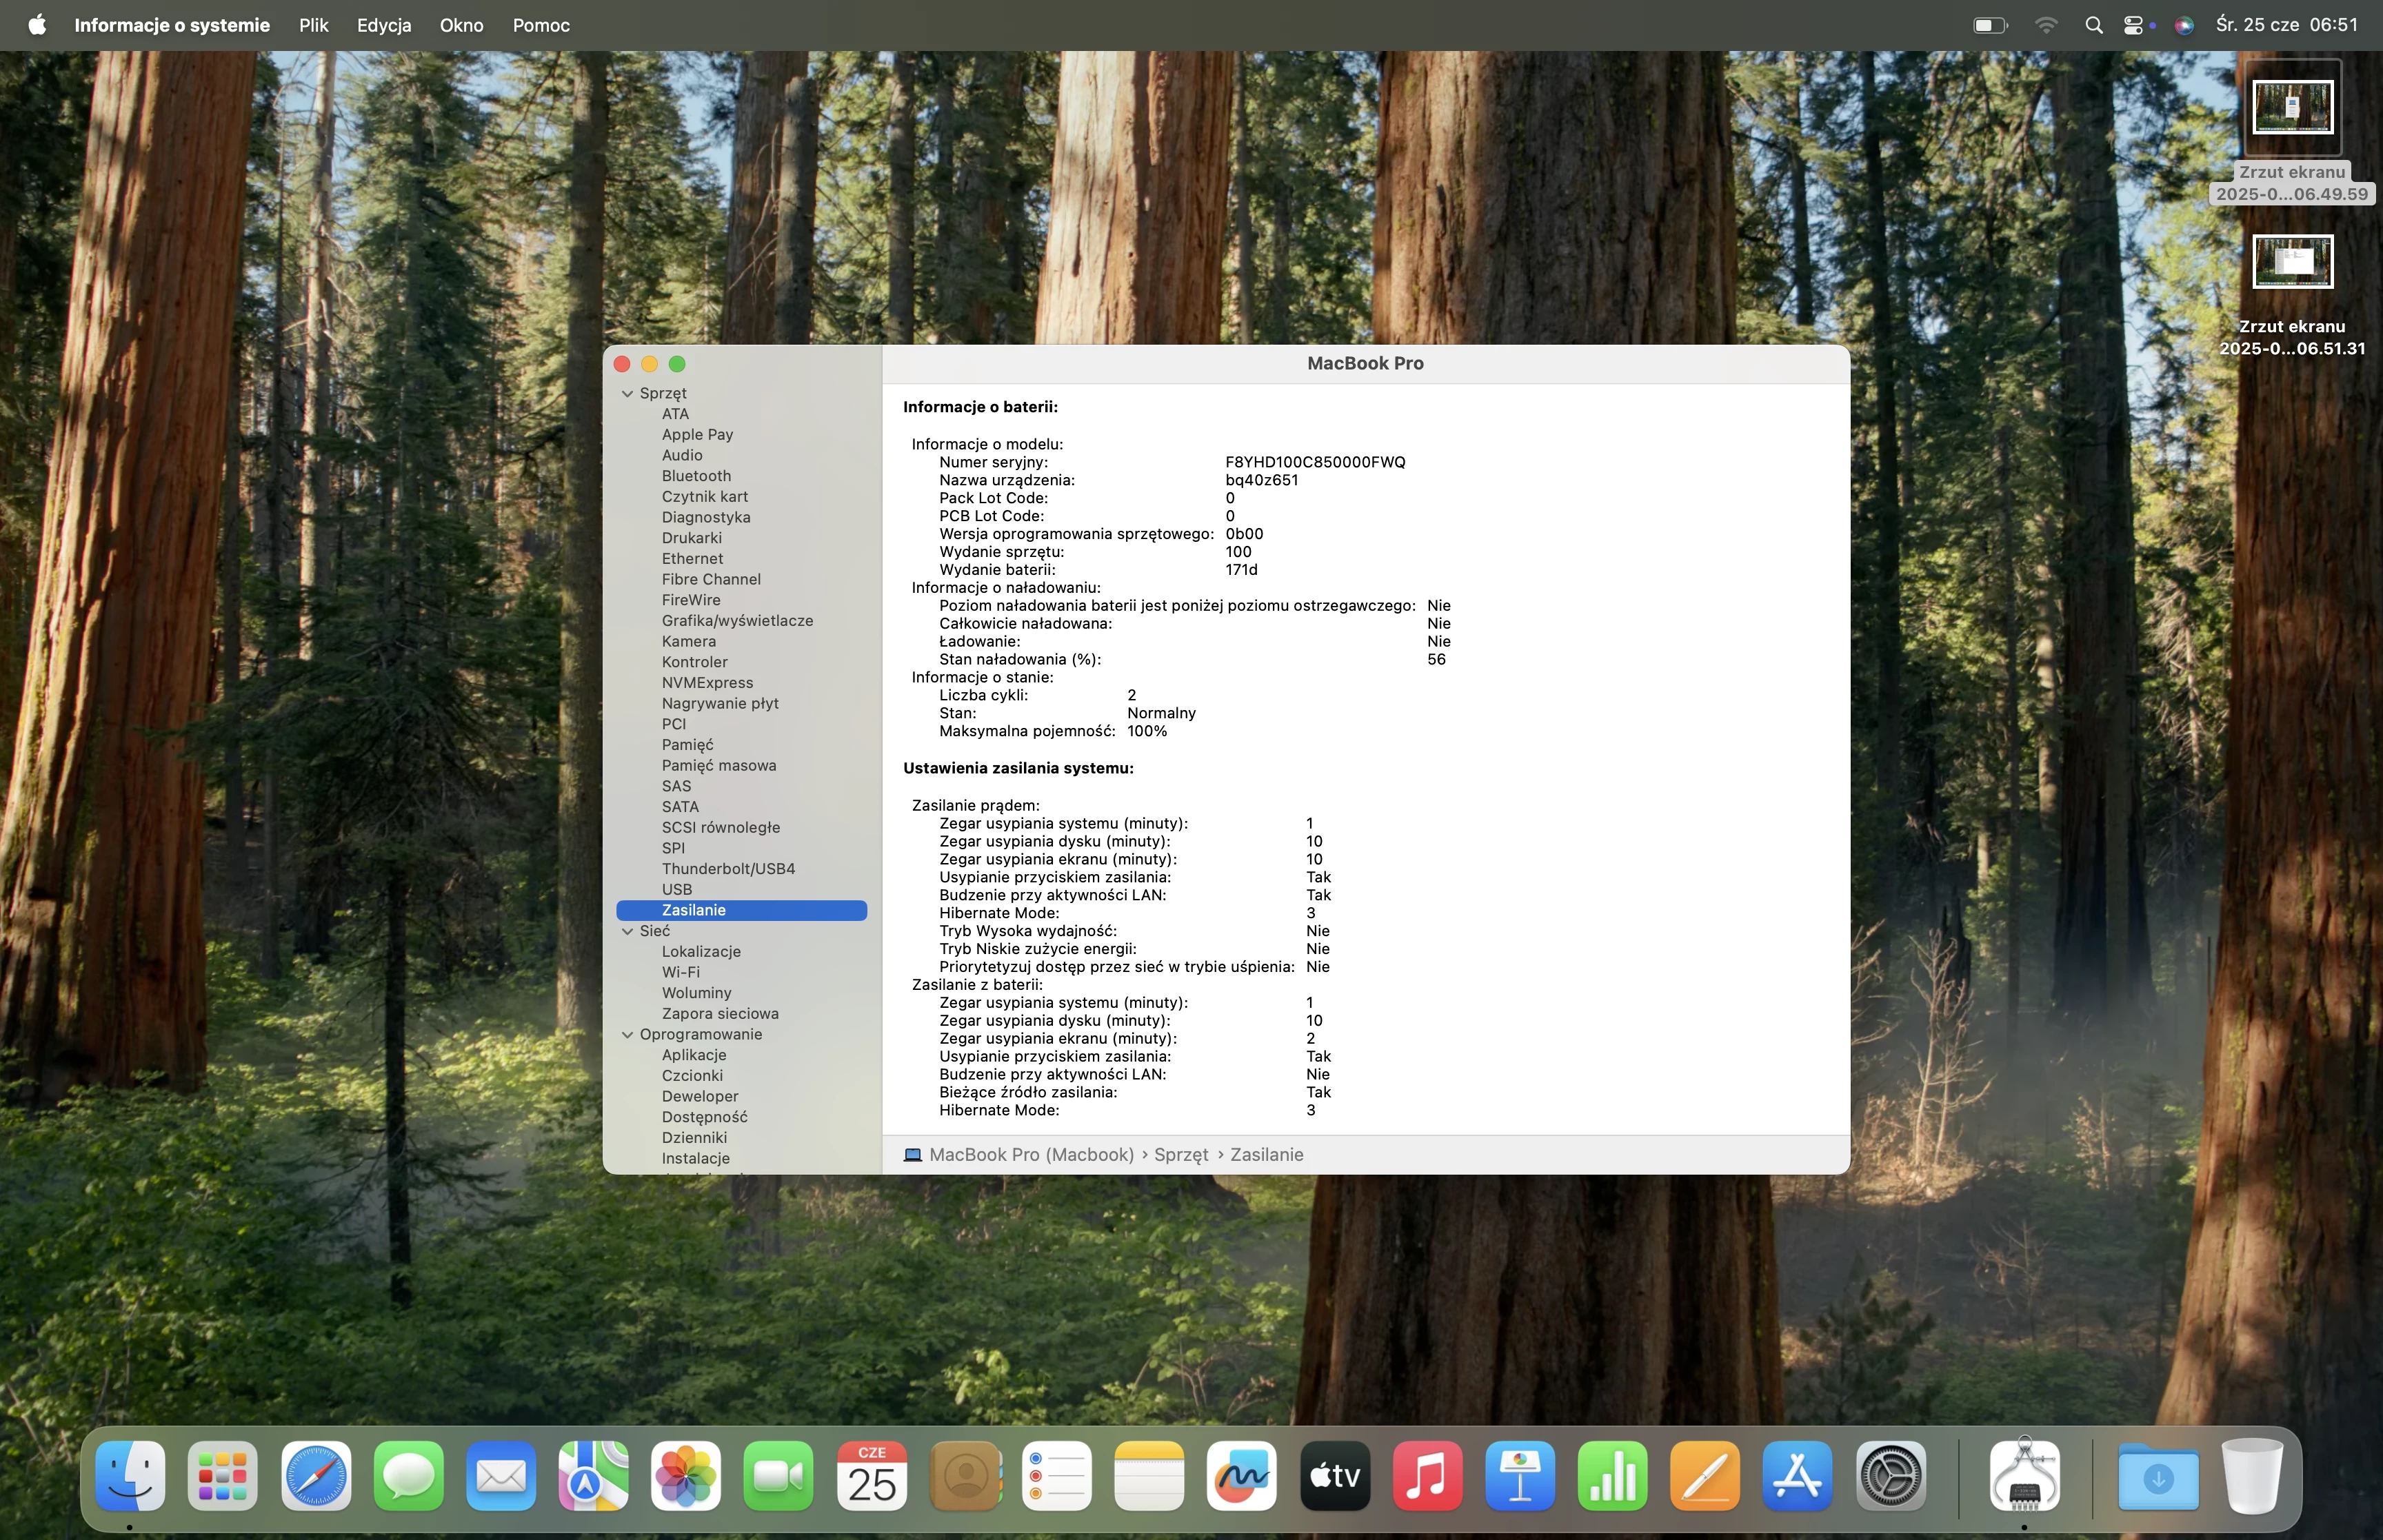2383x1540 pixels.
Task: Select Thunderbolt/USB4 in sidebar
Action: pyautogui.click(x=728, y=869)
